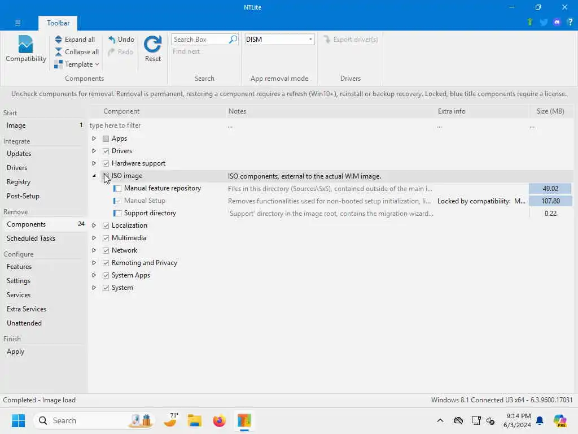Click NTLite taskbar icon
Viewport: 578px width, 434px height.
click(x=244, y=420)
